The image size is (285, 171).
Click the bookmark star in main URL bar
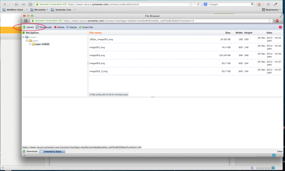tap(191, 4)
